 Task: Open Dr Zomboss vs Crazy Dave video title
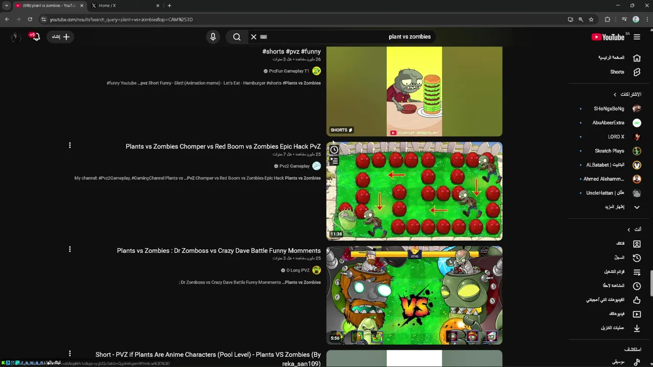(219, 251)
